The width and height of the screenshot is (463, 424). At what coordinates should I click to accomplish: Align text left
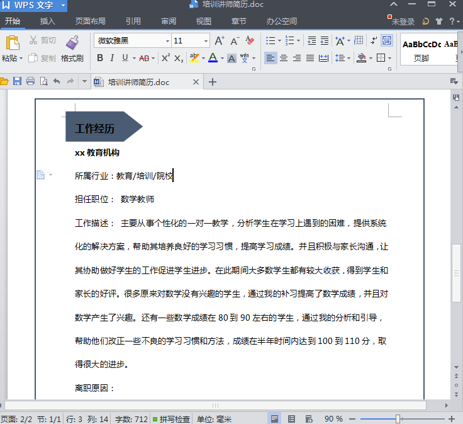(x=270, y=58)
